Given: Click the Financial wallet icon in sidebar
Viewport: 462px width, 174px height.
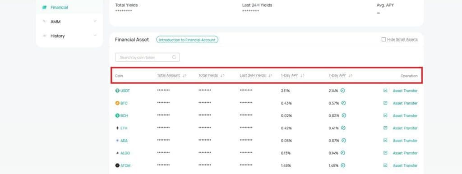Looking at the screenshot, I should pos(45,7).
